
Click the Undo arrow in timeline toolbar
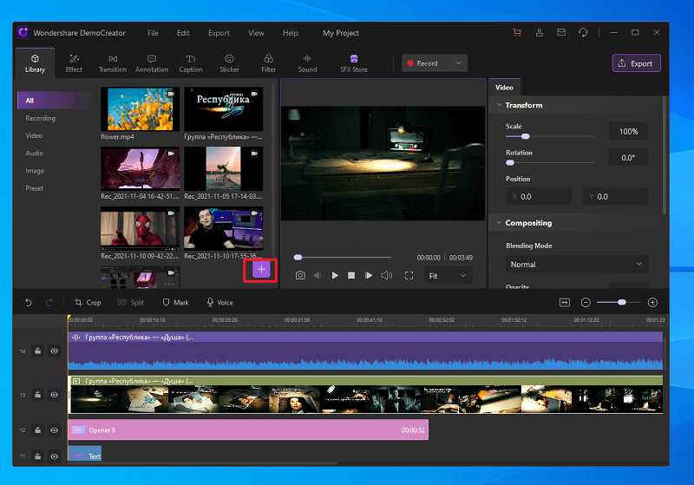click(29, 303)
